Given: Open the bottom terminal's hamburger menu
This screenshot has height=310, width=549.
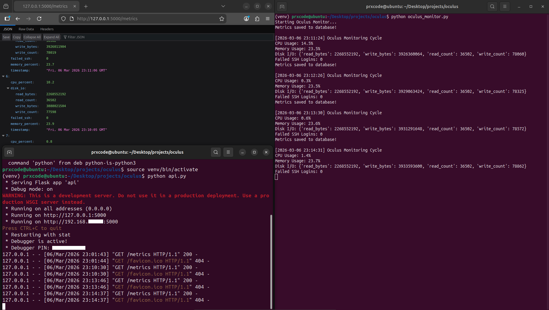Looking at the screenshot, I should (228, 152).
